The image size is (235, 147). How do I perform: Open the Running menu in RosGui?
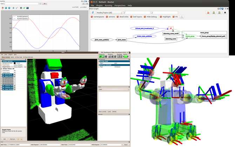coord(108,5)
